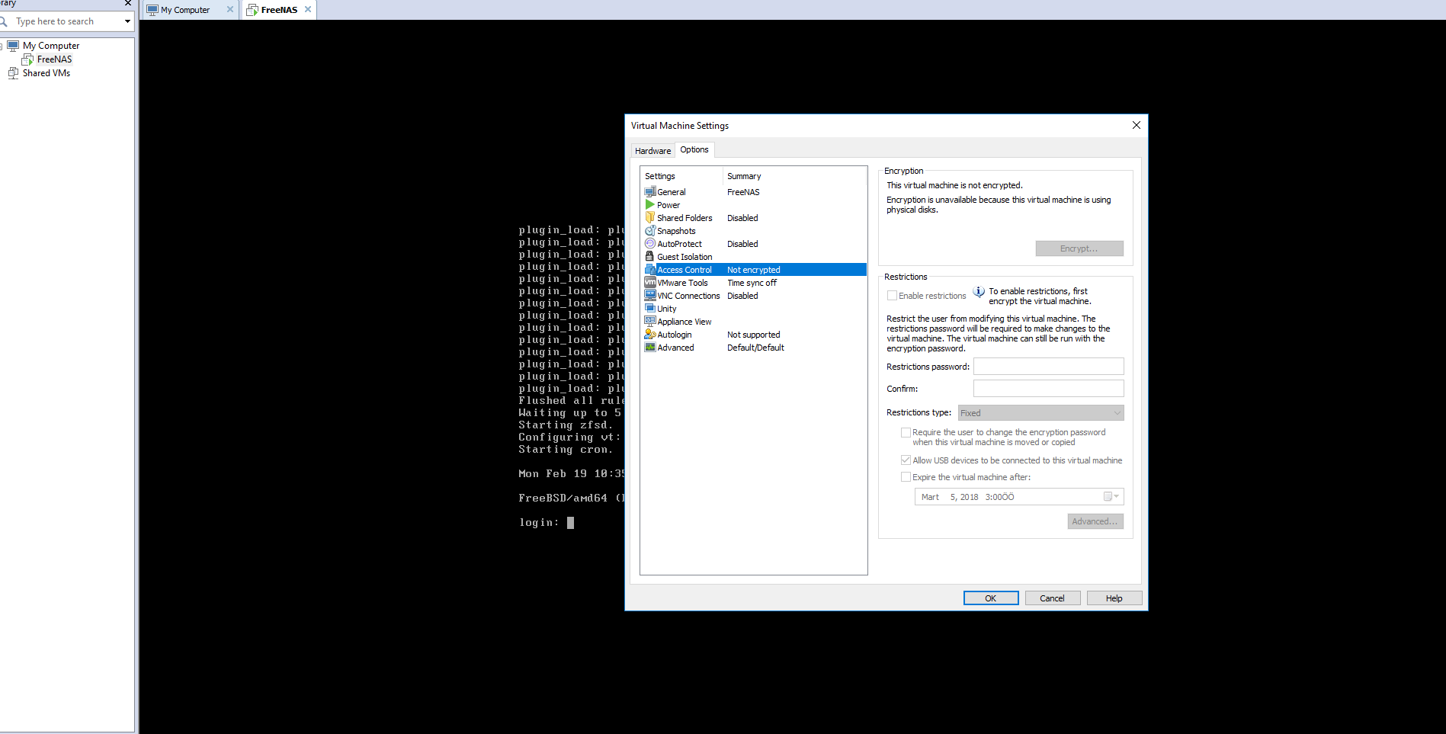Click the Help button
1446x734 pixels.
coord(1114,598)
